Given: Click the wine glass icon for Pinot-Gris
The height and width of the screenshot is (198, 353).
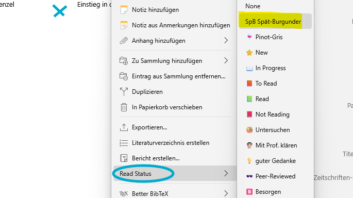Looking at the screenshot, I should [x=249, y=37].
